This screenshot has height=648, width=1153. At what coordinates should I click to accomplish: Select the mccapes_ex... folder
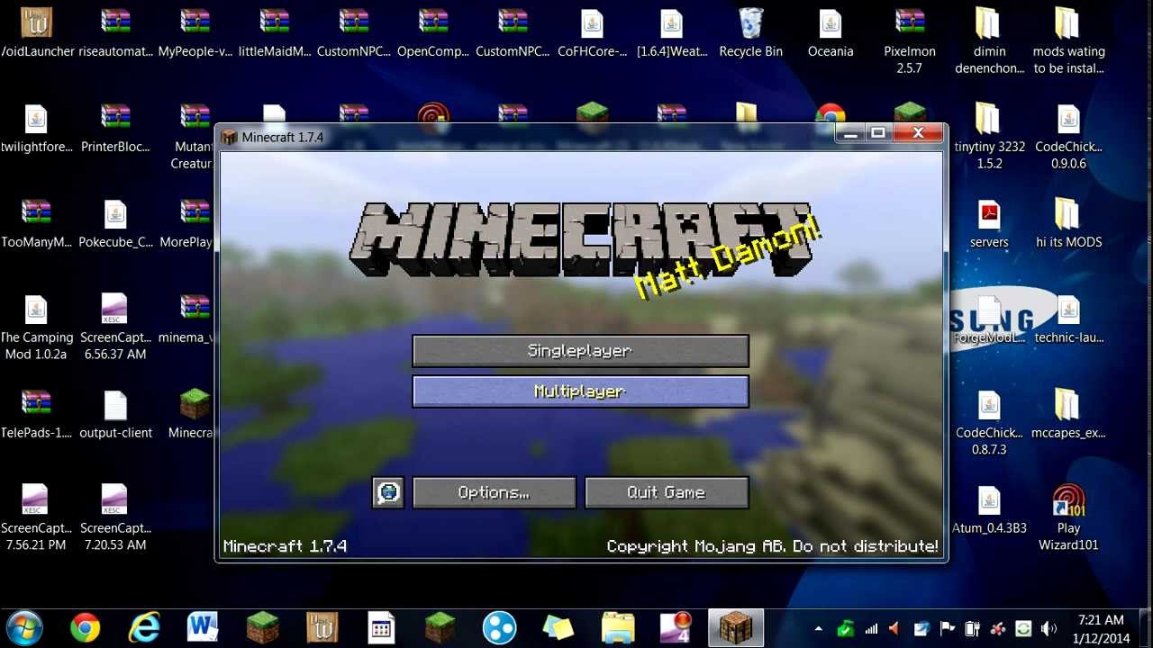(x=1068, y=414)
